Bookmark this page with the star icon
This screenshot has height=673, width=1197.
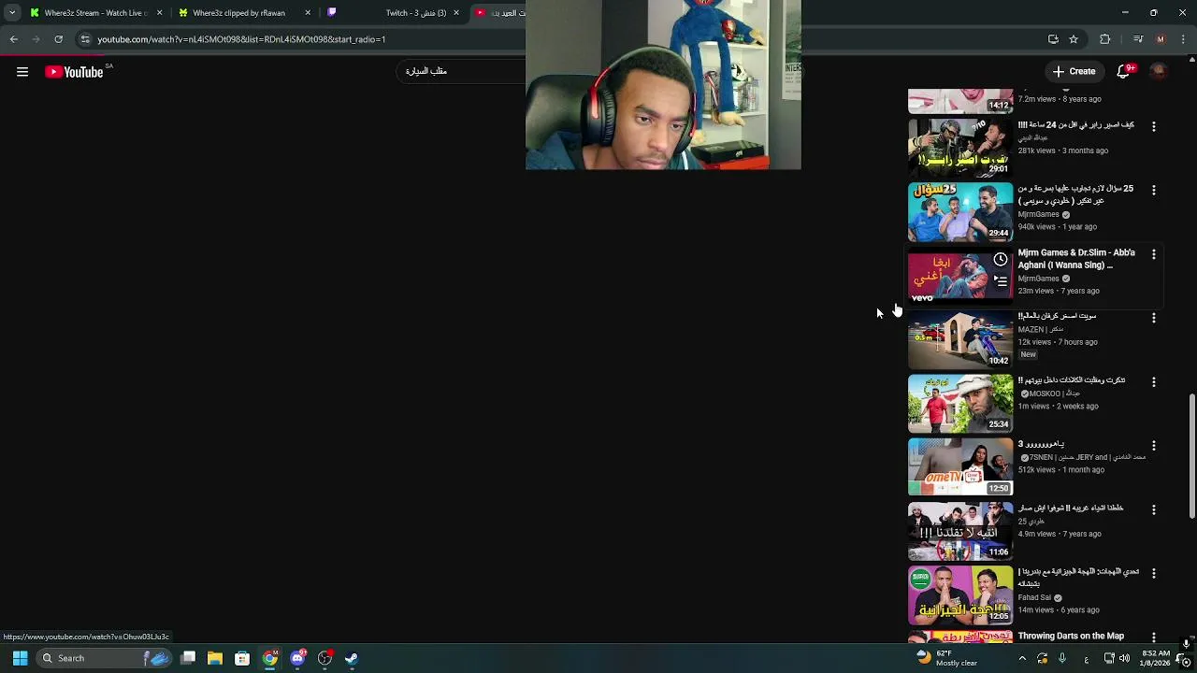[x=1074, y=39]
